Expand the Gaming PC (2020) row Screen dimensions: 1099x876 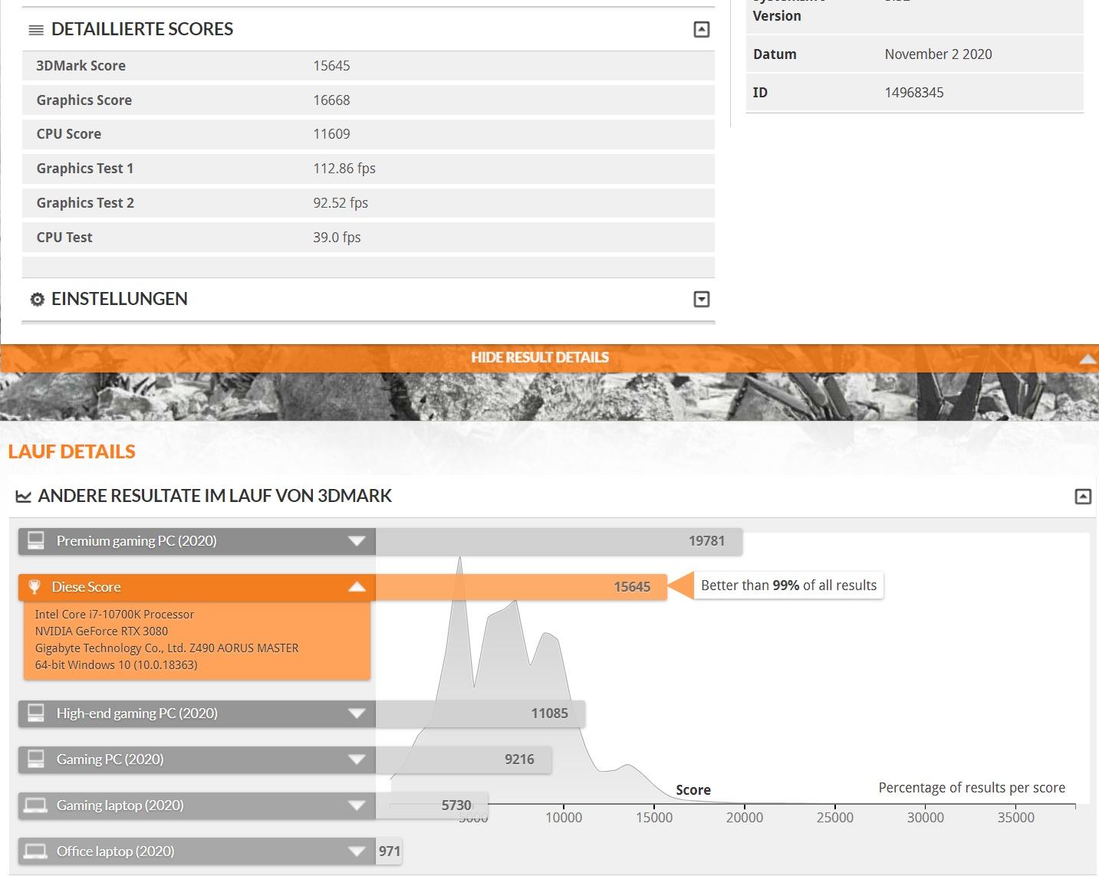pyautogui.click(x=357, y=760)
